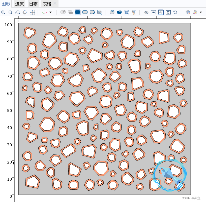This screenshot has height=202, width=206.
Task: Toggle the View Unhidden Only eye icon
Action: 154,12
